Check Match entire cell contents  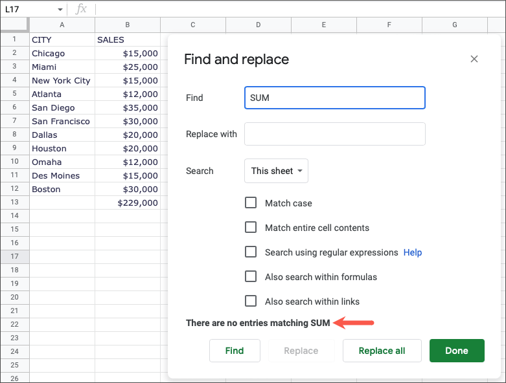pos(251,228)
